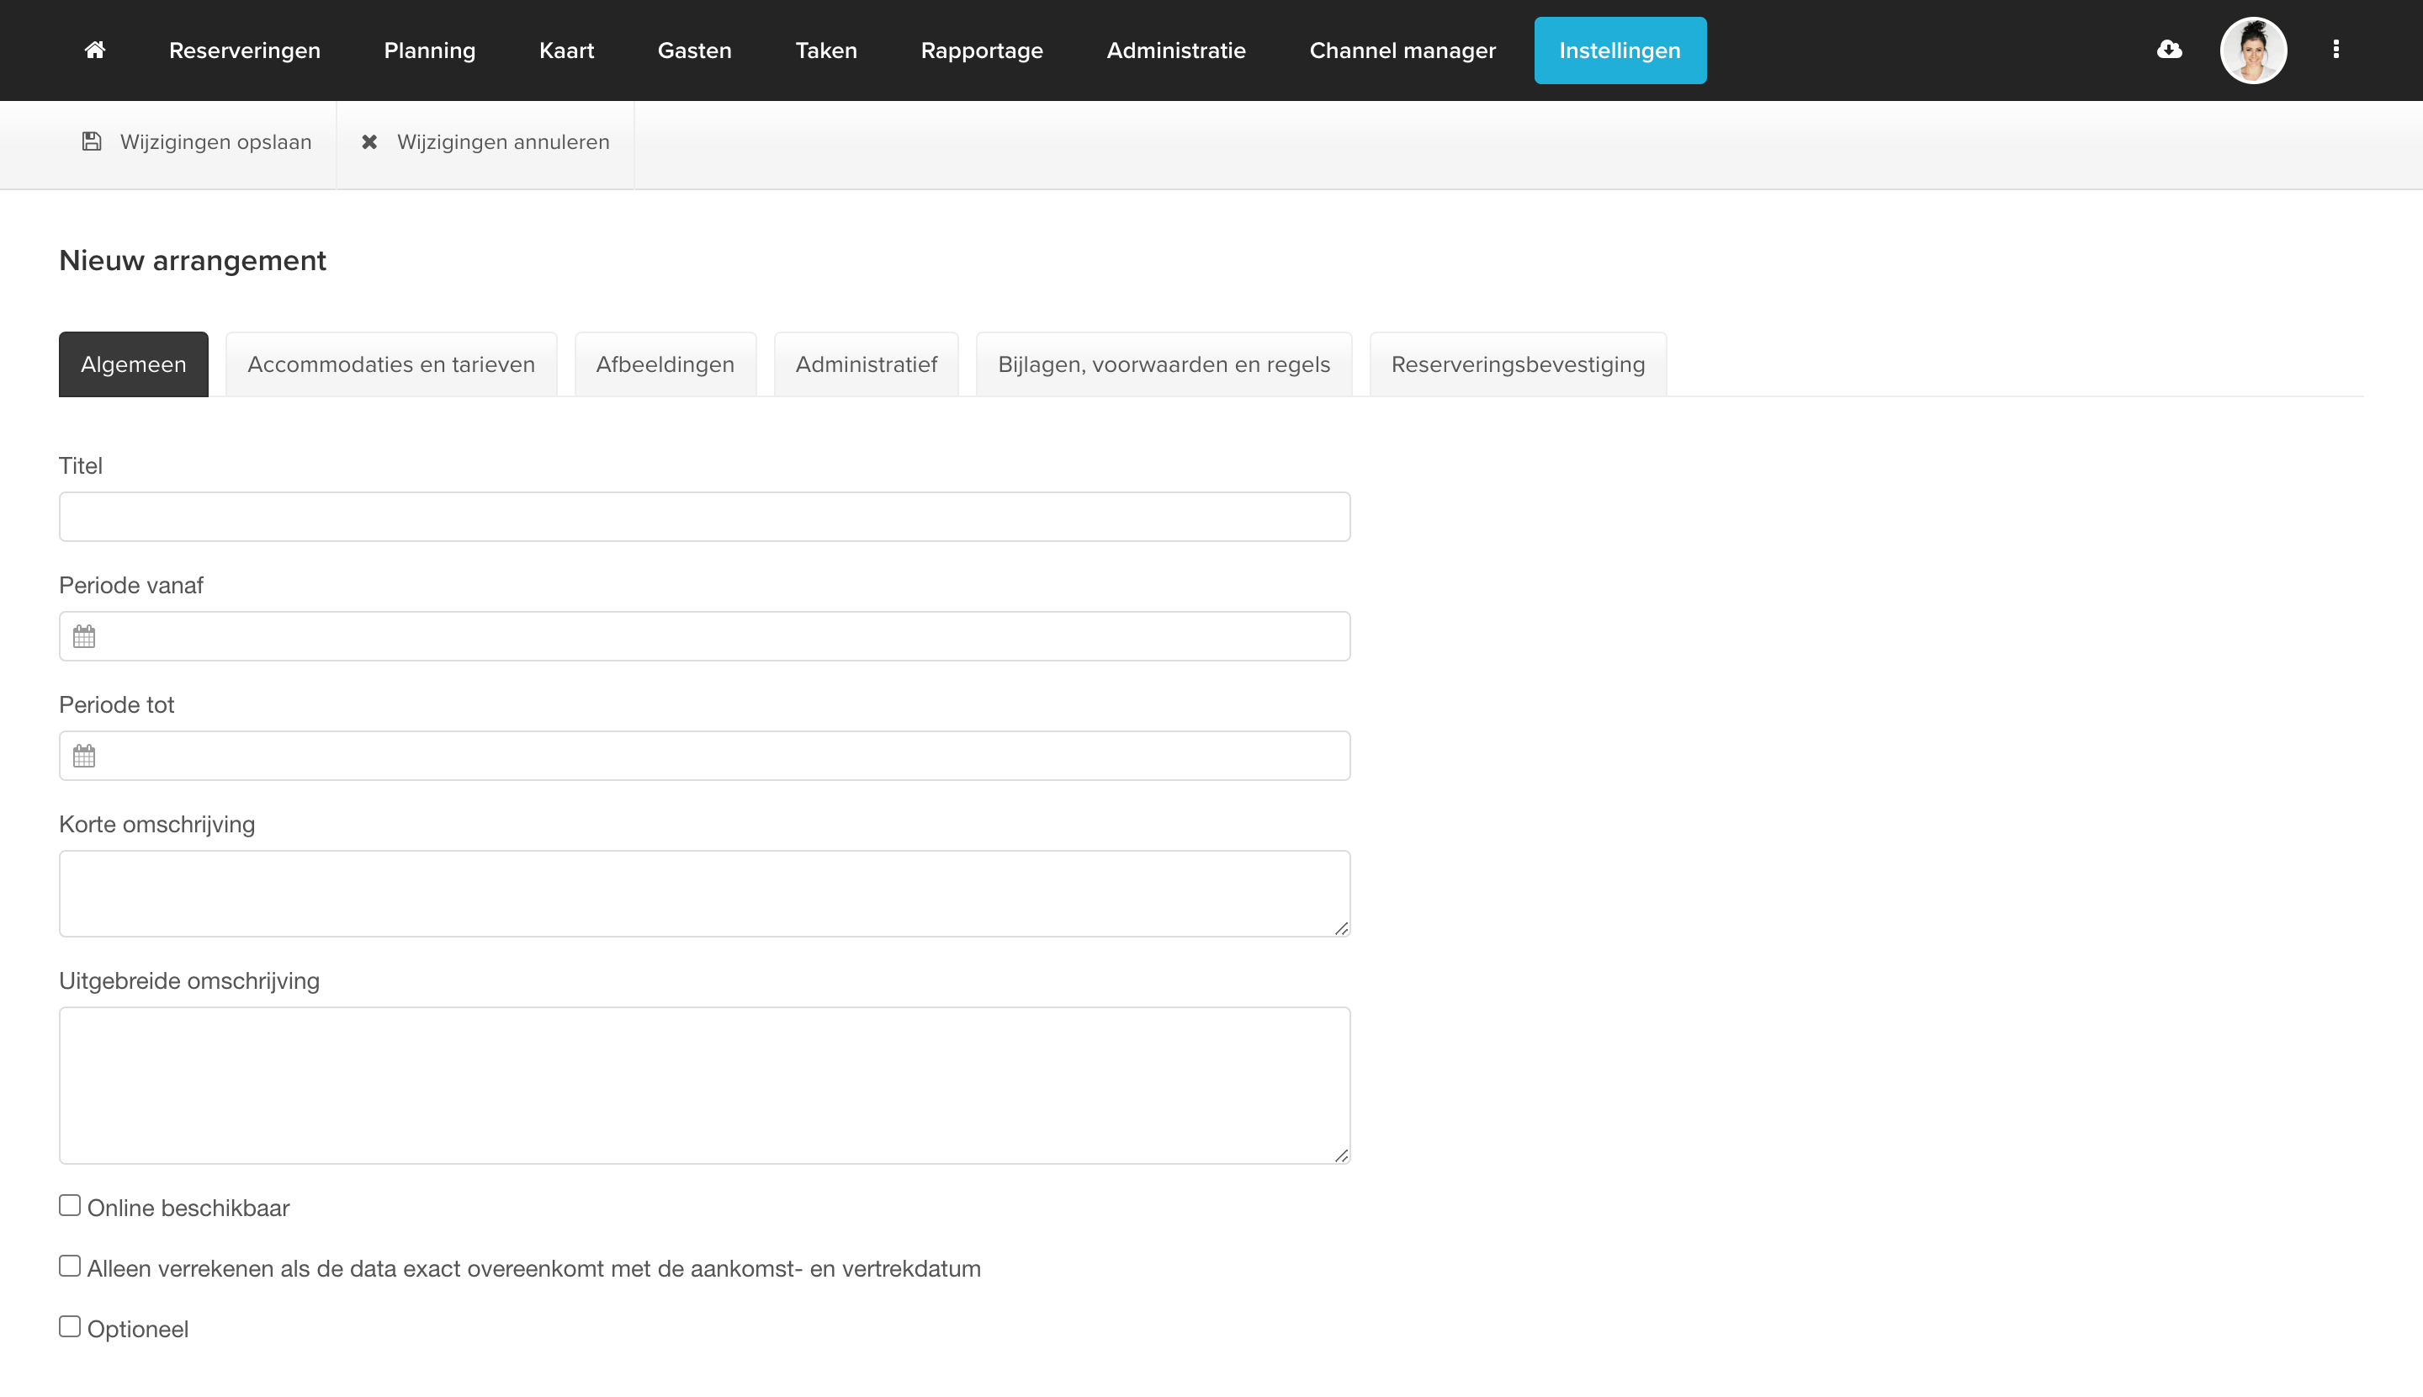The width and height of the screenshot is (2423, 1397).
Task: Switch to the Afbeeldingen tab
Action: click(x=665, y=364)
